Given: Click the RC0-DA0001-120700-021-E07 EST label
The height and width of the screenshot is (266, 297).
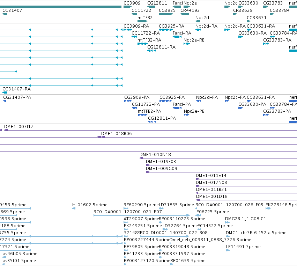Looking at the screenshot, I should coord(128,212).
